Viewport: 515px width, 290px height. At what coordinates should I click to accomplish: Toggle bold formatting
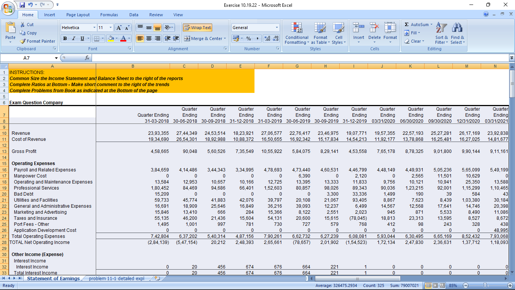pyautogui.click(x=64, y=39)
